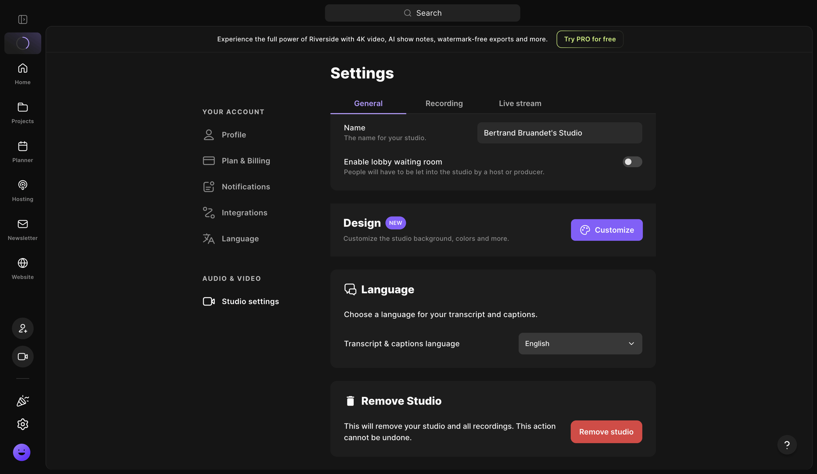Click 'The name for your studio.' text

point(385,138)
